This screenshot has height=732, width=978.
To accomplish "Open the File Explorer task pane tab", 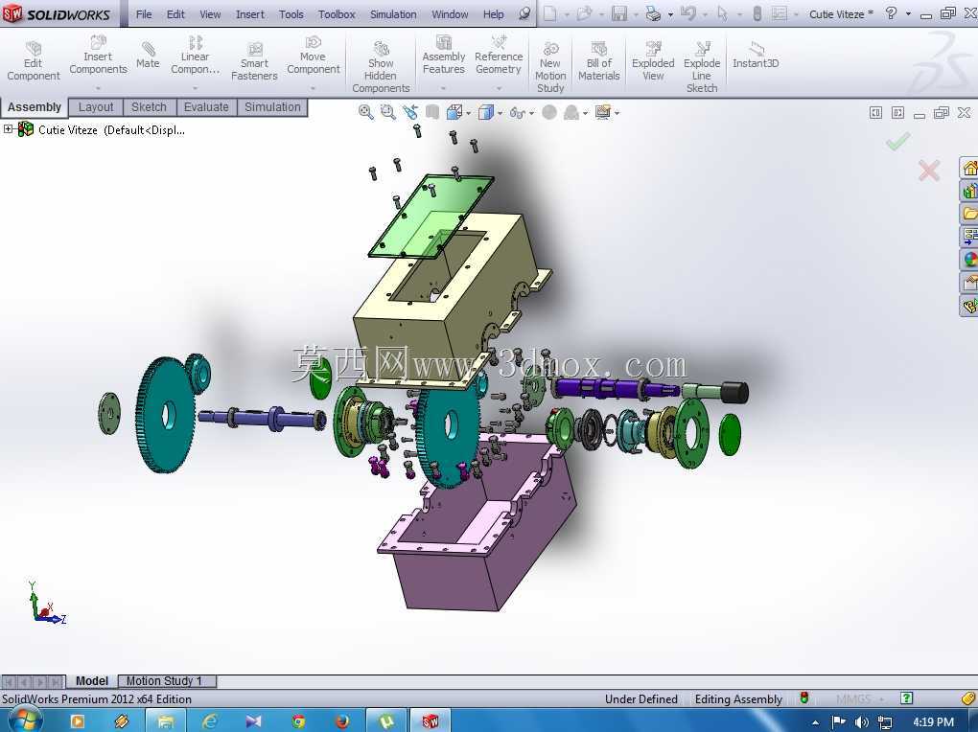I will coord(968,214).
